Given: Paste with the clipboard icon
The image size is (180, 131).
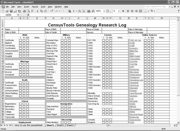Looking at the screenshot, I should (x=46, y=11).
